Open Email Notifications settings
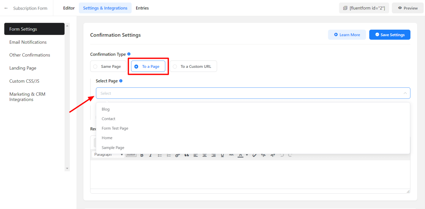The width and height of the screenshot is (425, 209). (x=28, y=42)
